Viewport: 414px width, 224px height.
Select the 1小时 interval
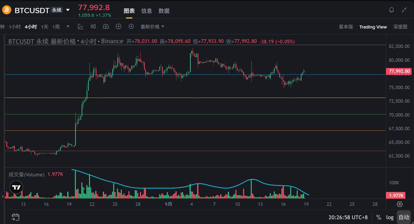(15, 27)
